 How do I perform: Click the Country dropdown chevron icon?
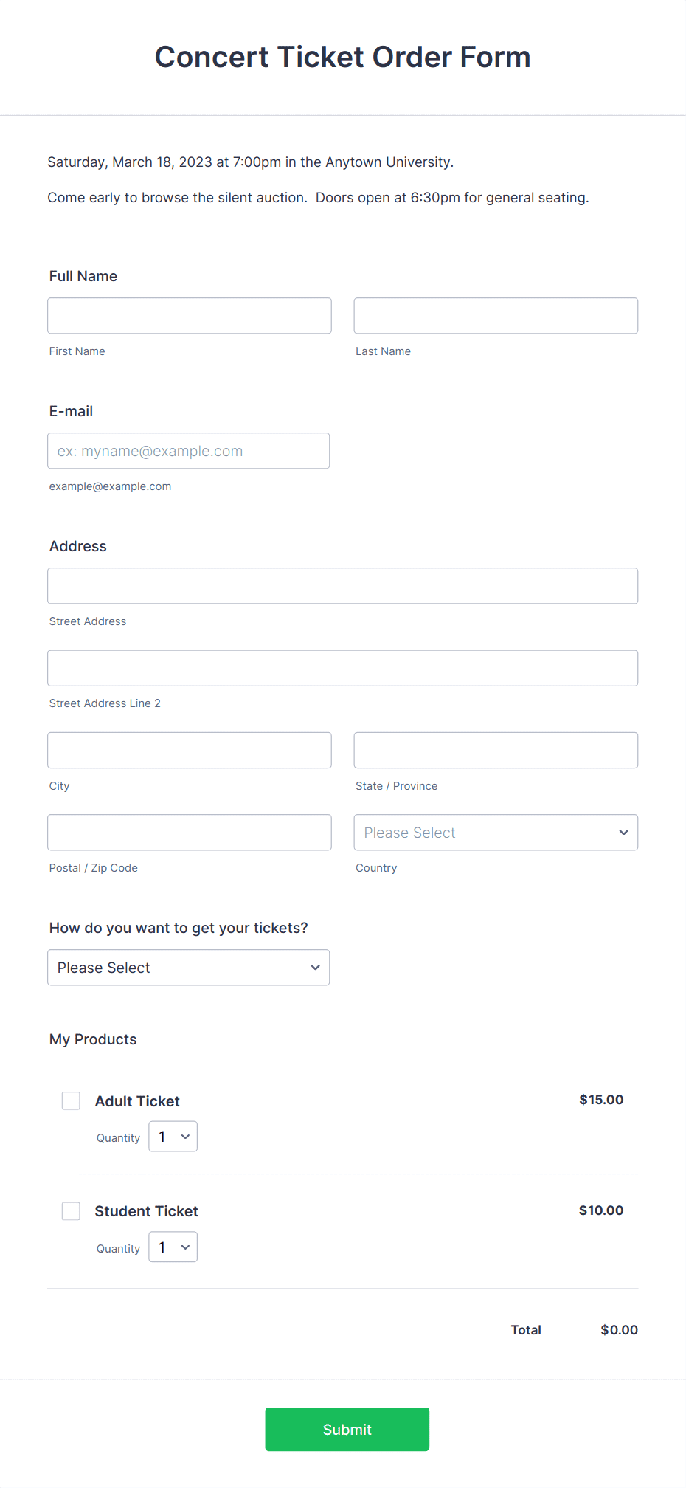pos(623,832)
